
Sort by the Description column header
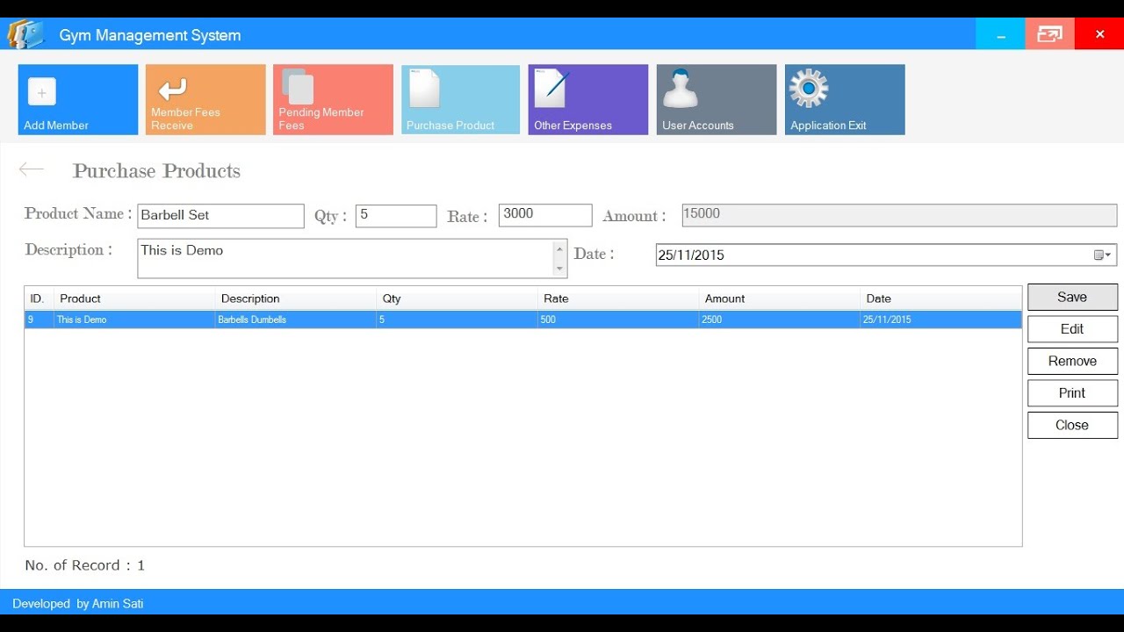point(296,298)
